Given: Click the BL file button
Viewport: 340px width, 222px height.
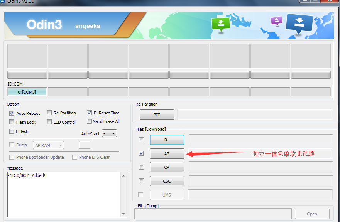Looking at the screenshot, I should [x=167, y=140].
